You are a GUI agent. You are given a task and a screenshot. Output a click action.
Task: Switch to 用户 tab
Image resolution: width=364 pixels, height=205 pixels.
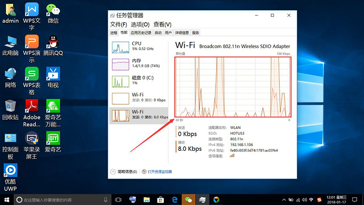click(168, 33)
